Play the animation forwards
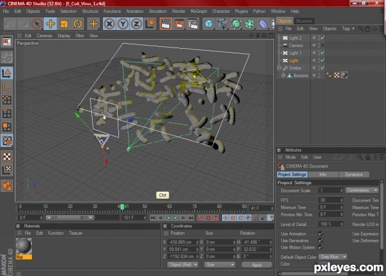 coord(176,218)
